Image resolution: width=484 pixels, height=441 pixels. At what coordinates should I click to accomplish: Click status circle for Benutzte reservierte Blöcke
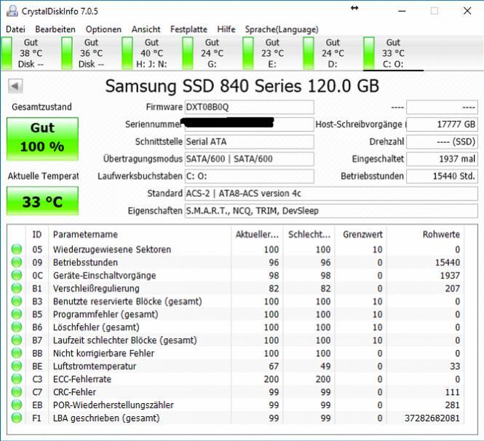(17, 301)
